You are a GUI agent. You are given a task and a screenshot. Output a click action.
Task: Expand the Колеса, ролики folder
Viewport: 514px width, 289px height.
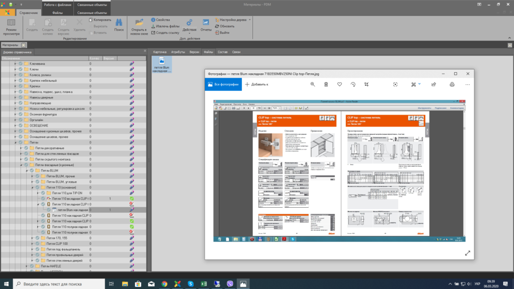click(x=16, y=75)
